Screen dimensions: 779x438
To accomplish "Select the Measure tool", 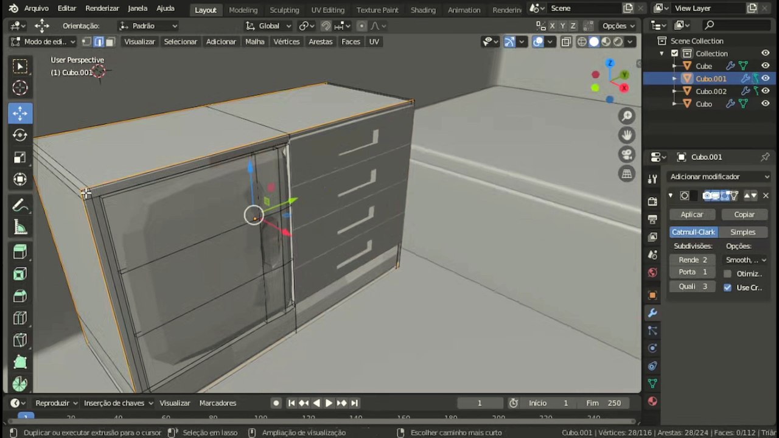I will pos(20,228).
